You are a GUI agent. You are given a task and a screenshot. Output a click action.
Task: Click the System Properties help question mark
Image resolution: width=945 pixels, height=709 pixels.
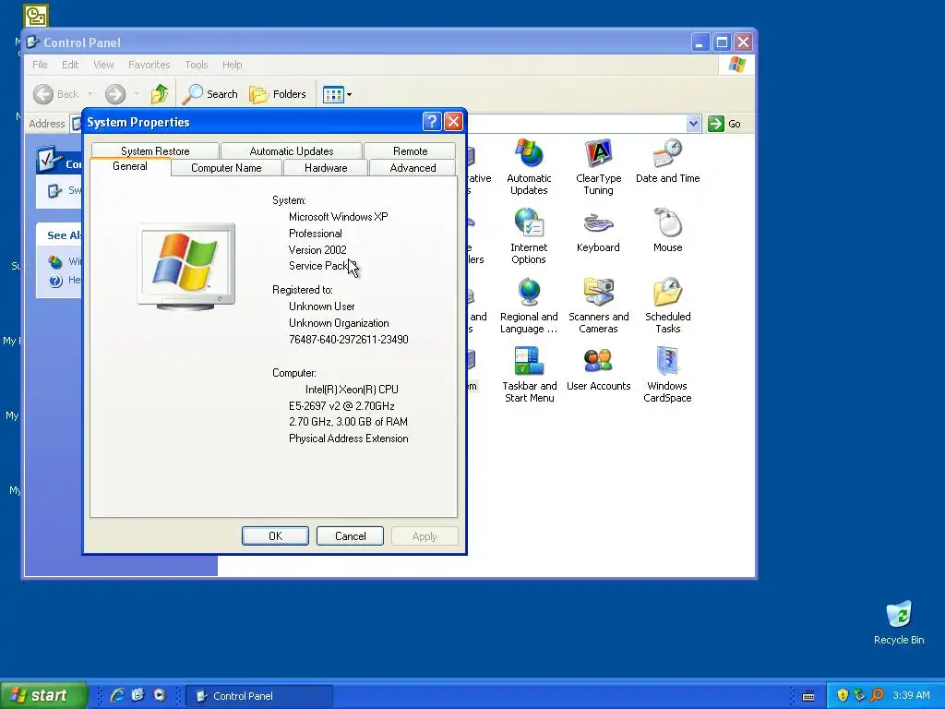click(432, 122)
